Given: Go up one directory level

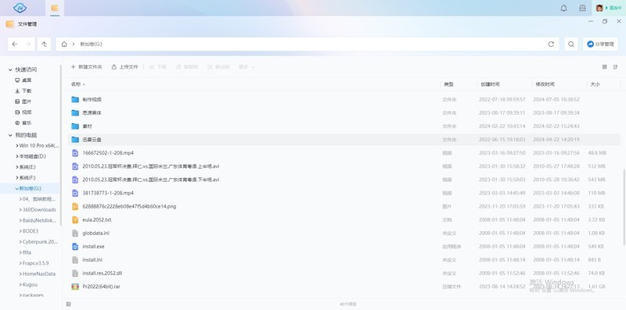Looking at the screenshot, I should click(x=45, y=45).
